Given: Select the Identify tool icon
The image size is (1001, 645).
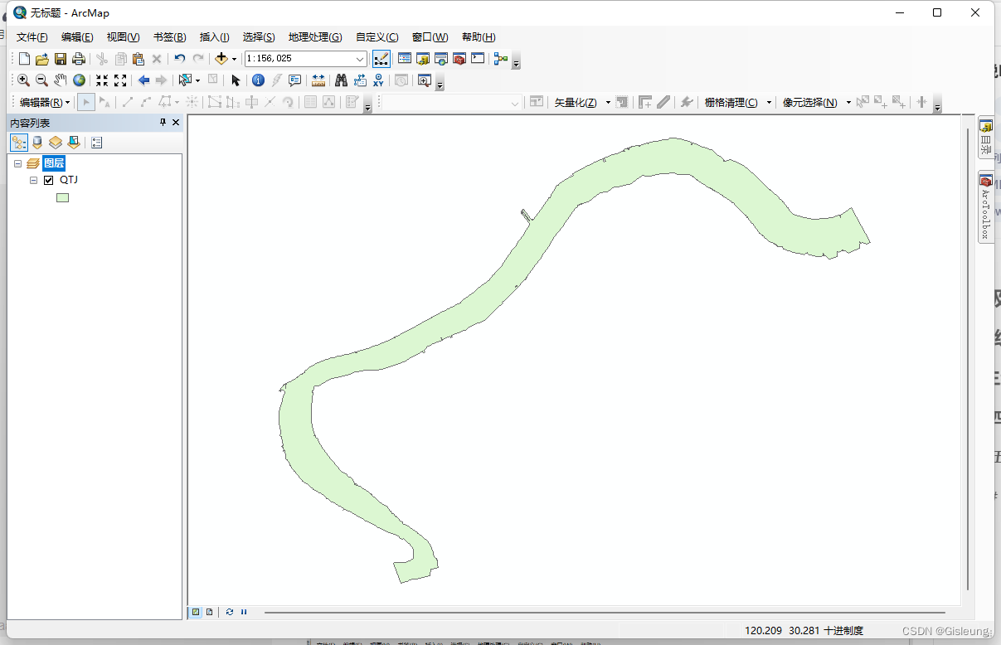Looking at the screenshot, I should tap(258, 80).
